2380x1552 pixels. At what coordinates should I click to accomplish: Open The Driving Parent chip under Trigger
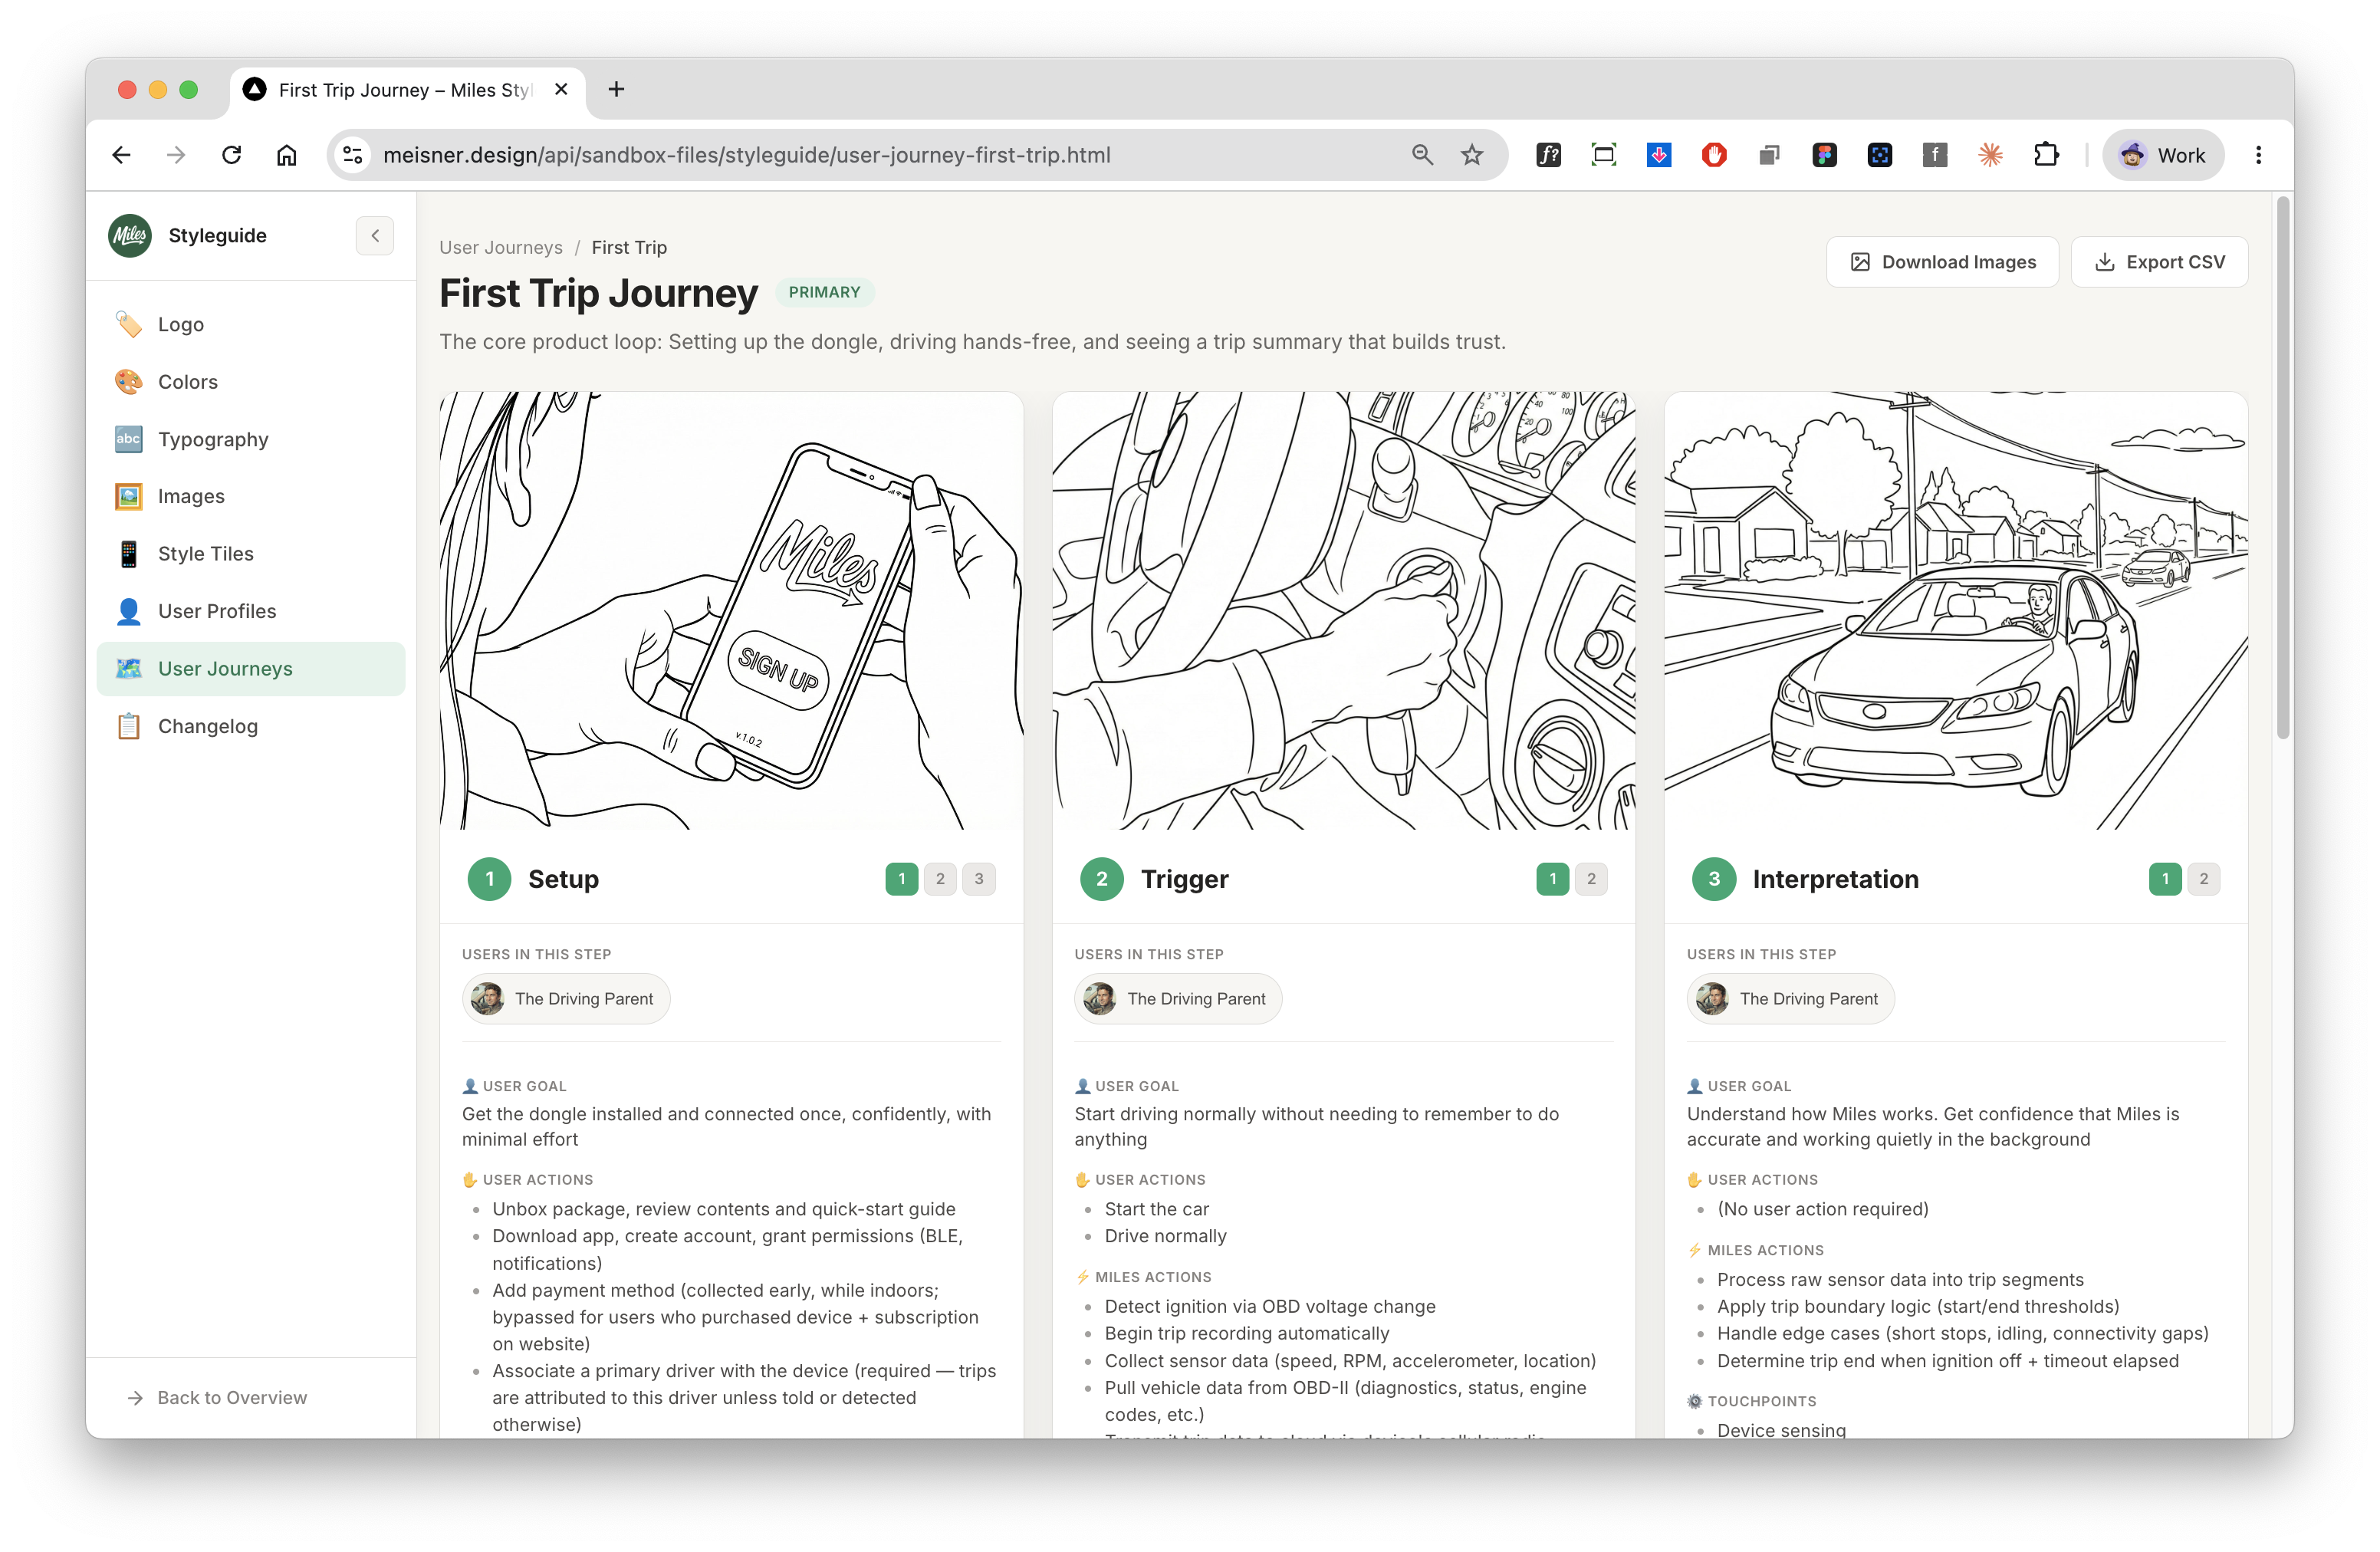[1178, 999]
